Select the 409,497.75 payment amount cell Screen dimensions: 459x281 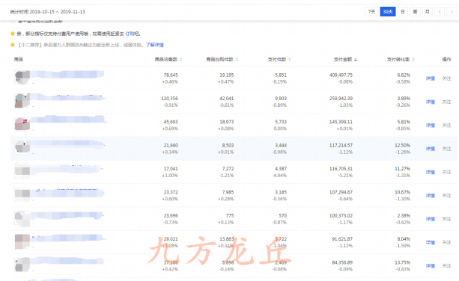pos(341,75)
